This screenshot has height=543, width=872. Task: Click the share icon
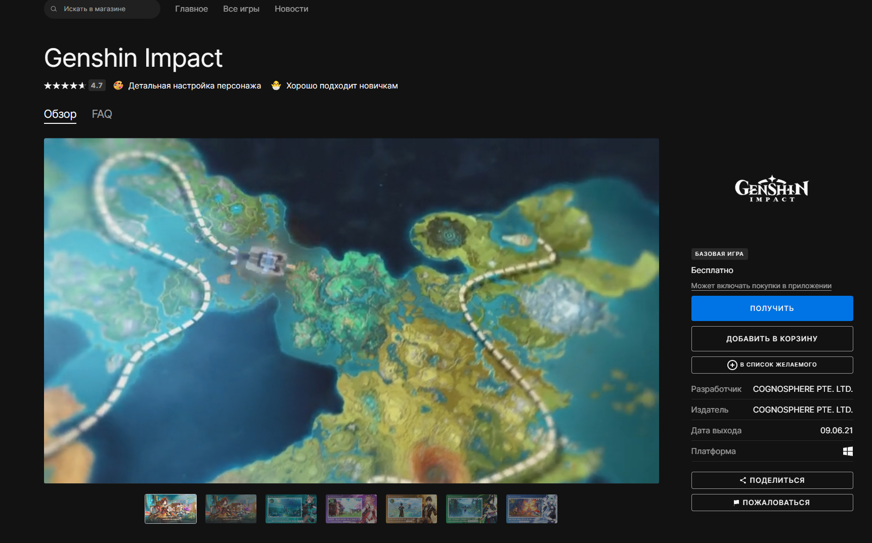pos(743,480)
